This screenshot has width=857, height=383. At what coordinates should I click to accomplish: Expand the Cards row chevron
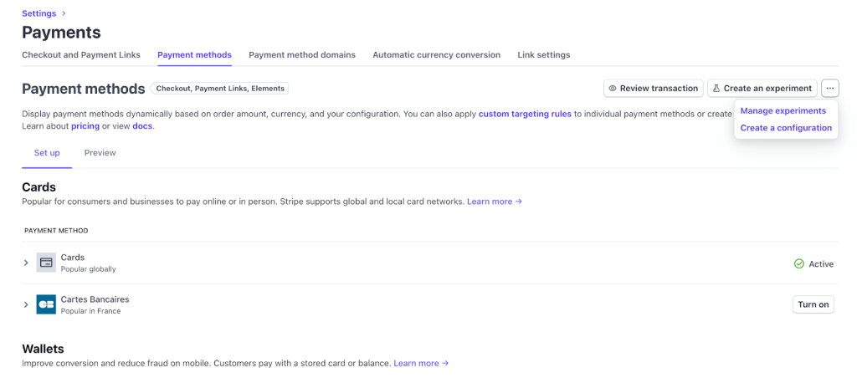(26, 263)
